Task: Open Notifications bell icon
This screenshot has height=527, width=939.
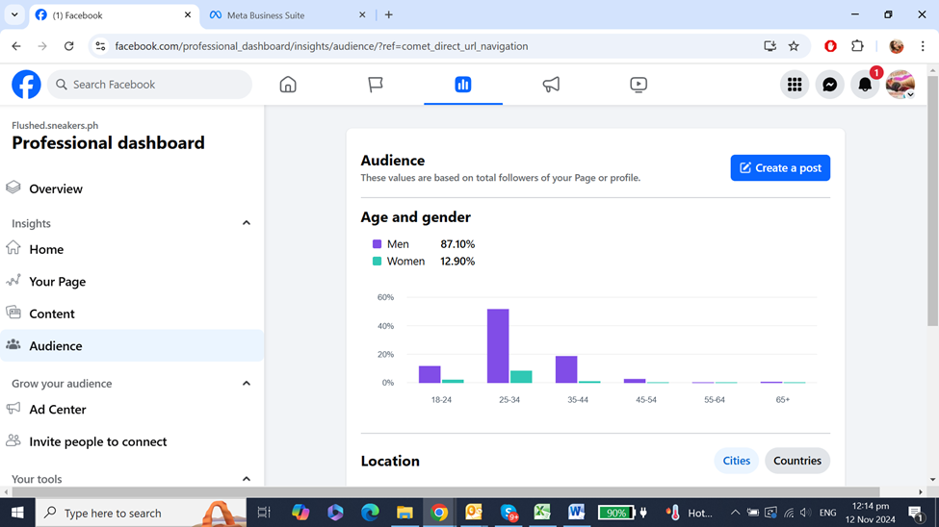Action: (x=865, y=85)
